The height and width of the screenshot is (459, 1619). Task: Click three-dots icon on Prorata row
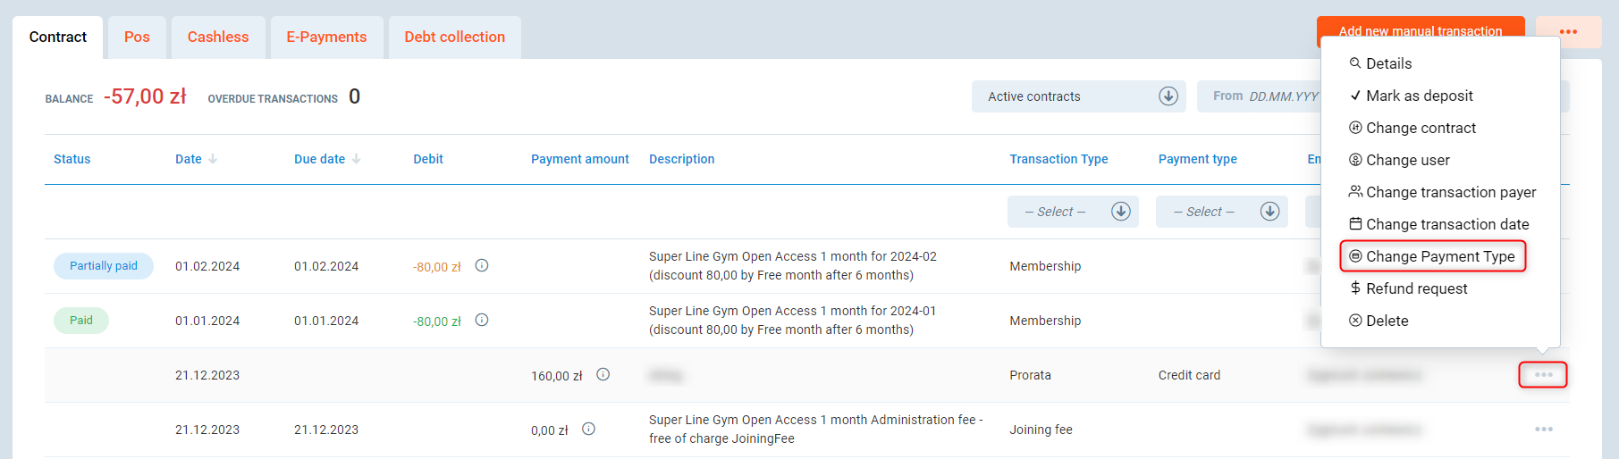1543,375
